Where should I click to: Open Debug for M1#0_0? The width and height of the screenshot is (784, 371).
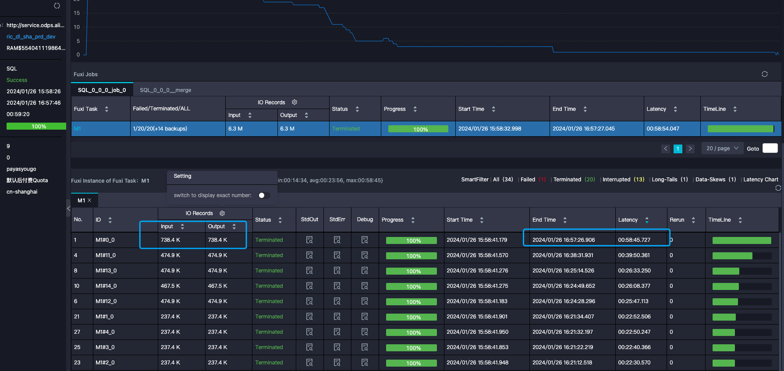coord(365,240)
